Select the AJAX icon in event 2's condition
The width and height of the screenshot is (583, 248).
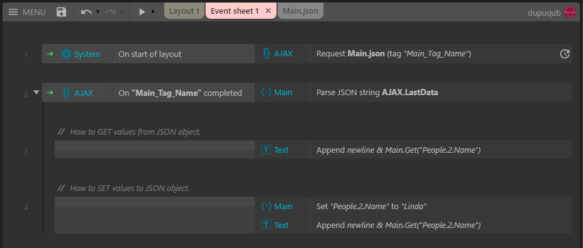point(66,93)
